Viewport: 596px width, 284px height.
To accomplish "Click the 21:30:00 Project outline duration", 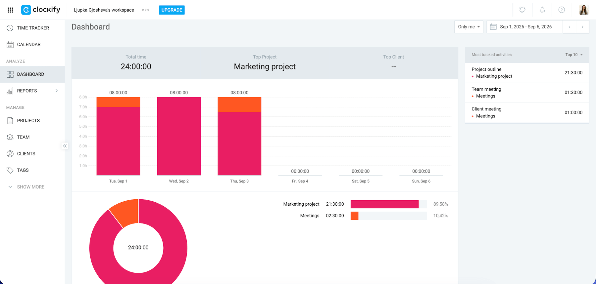I will (573, 73).
